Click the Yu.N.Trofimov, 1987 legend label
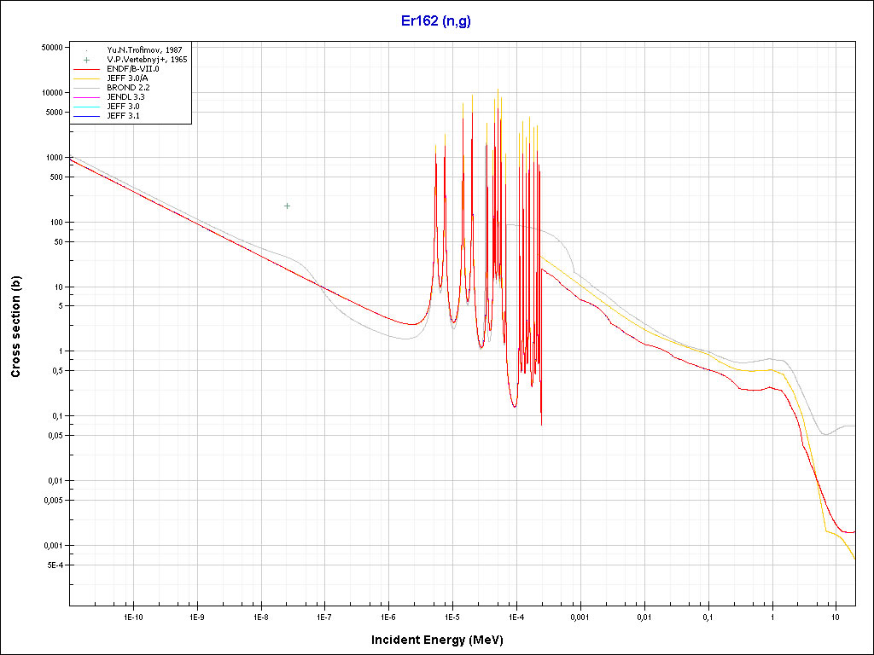This screenshot has width=874, height=655. click(x=144, y=50)
